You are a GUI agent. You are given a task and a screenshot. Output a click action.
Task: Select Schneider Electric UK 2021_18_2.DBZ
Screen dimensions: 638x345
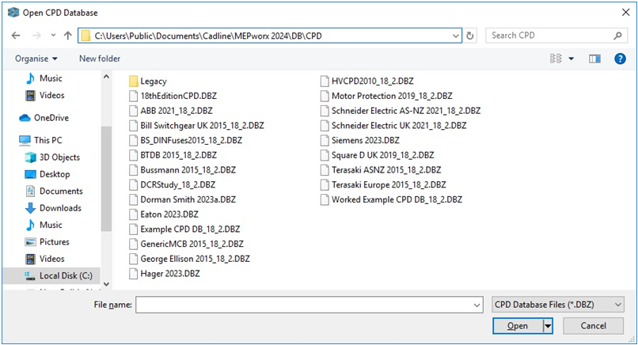click(393, 126)
